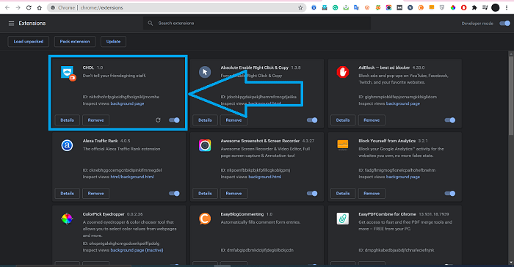Remove the AdBlock extension
This screenshot has height=267, width=514.
[x=372, y=120]
